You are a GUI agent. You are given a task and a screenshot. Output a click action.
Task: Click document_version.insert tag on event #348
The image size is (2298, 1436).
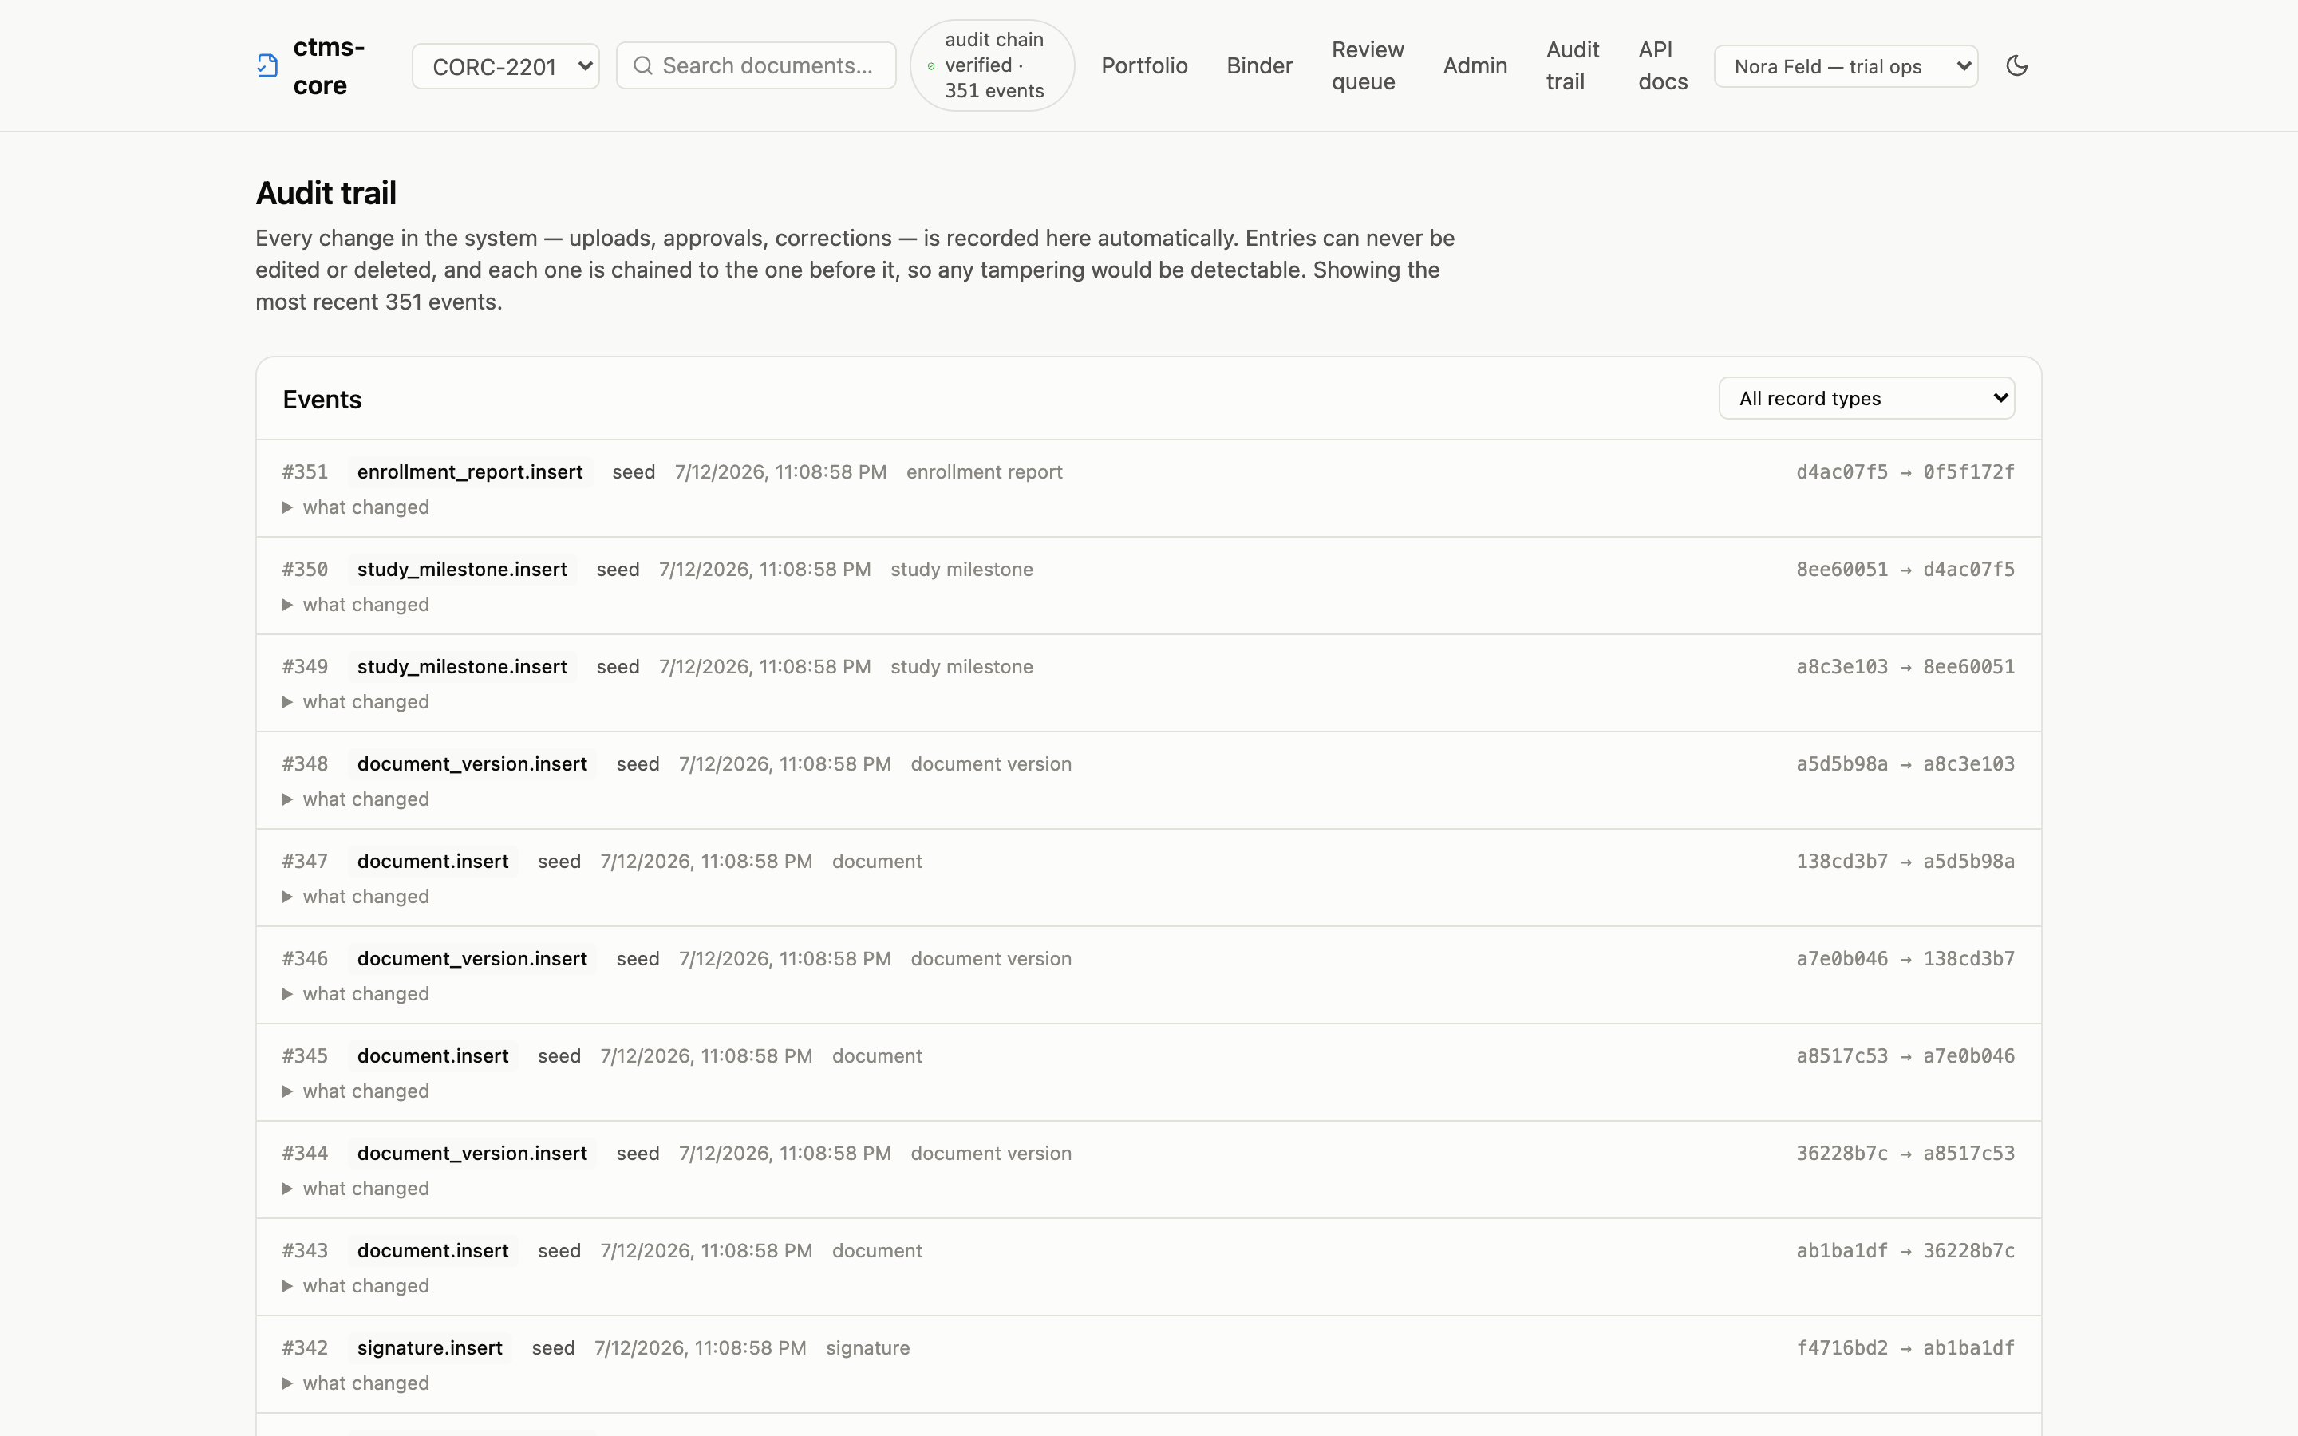point(472,764)
